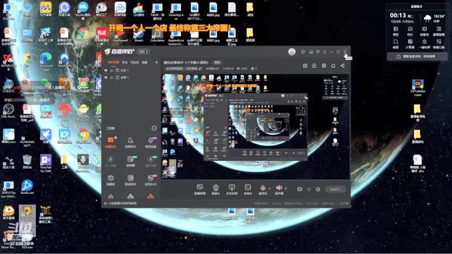
Task: Open the Battle.net desktop shortcut
Action: [x=27, y=187]
